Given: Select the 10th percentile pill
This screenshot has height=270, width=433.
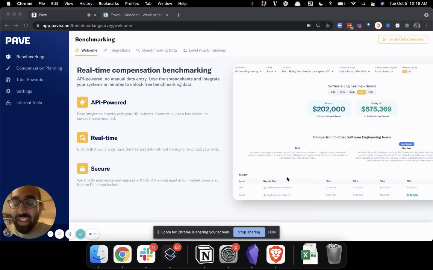Looking at the screenshot, I should click(x=333, y=92).
